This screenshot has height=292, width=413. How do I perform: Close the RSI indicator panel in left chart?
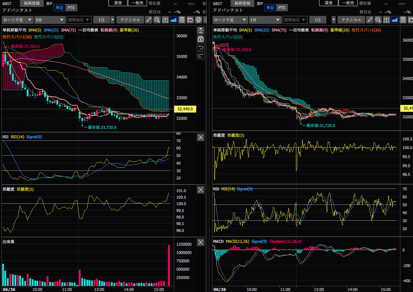201,137
